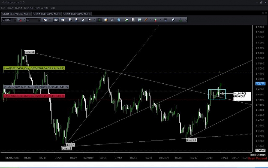Click the green triangle icon
The width and height of the screenshot is (268, 168).
(181, 20)
